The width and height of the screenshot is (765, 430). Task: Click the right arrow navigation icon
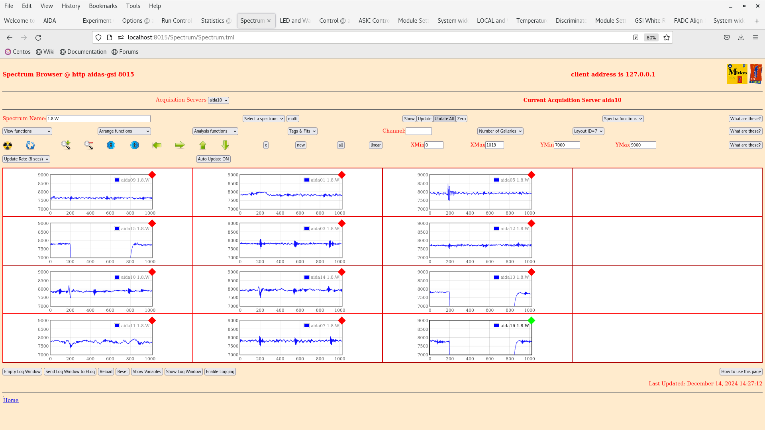tap(179, 145)
